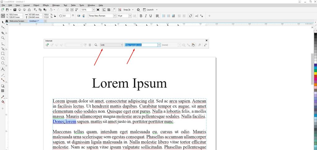Viewport: 317px width, 150px height.
Task: Add new document tab with plus
Action: coord(45,21)
